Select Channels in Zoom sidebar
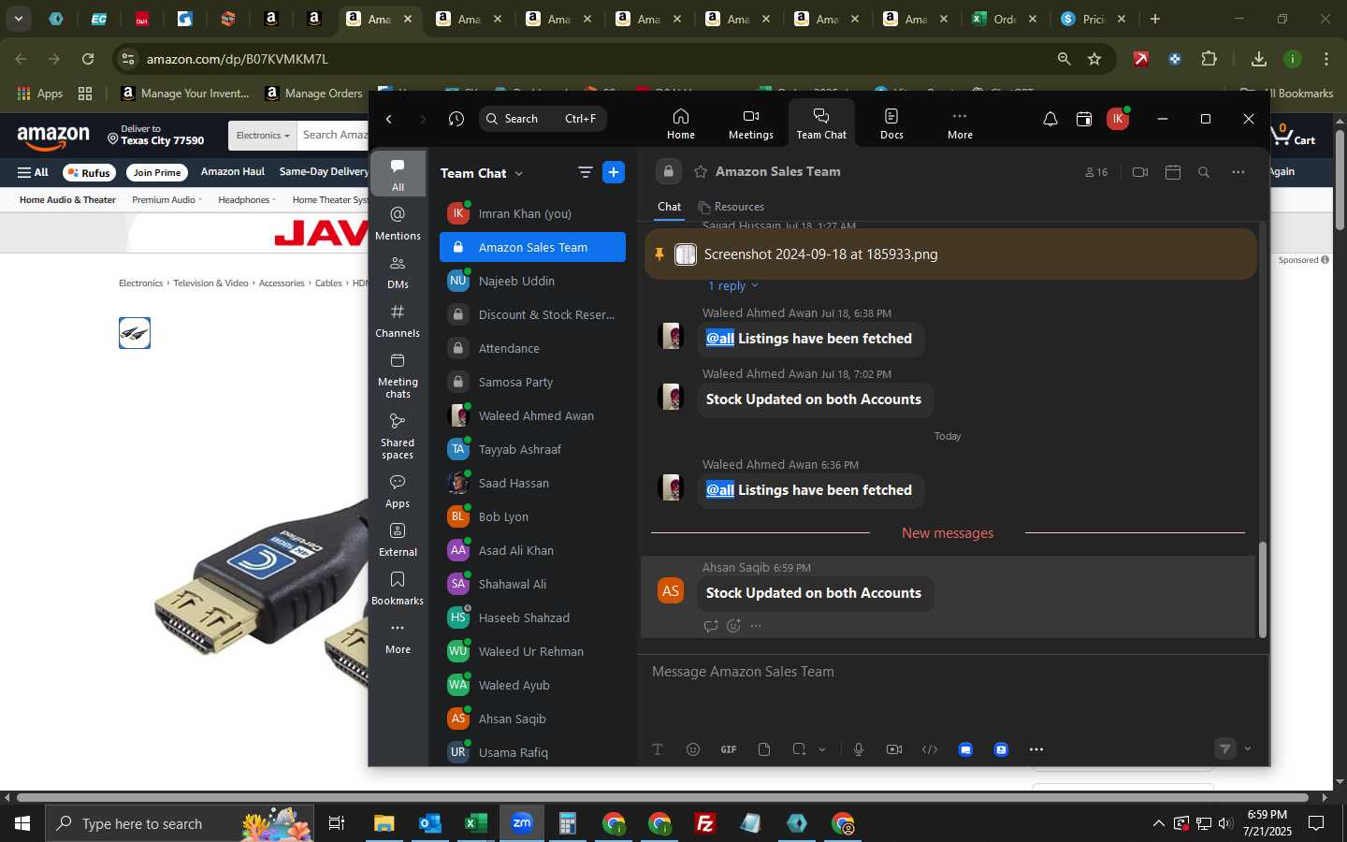Screen dimensions: 1347x842 tap(398, 320)
